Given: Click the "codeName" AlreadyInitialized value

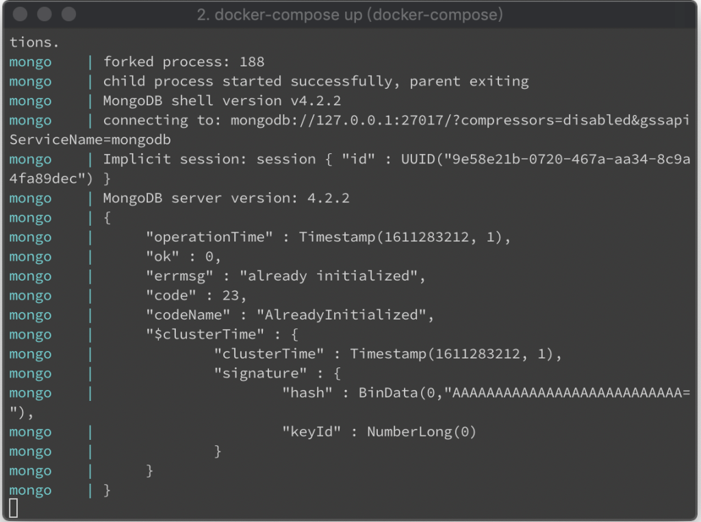Looking at the screenshot, I should pyautogui.click(x=342, y=315).
